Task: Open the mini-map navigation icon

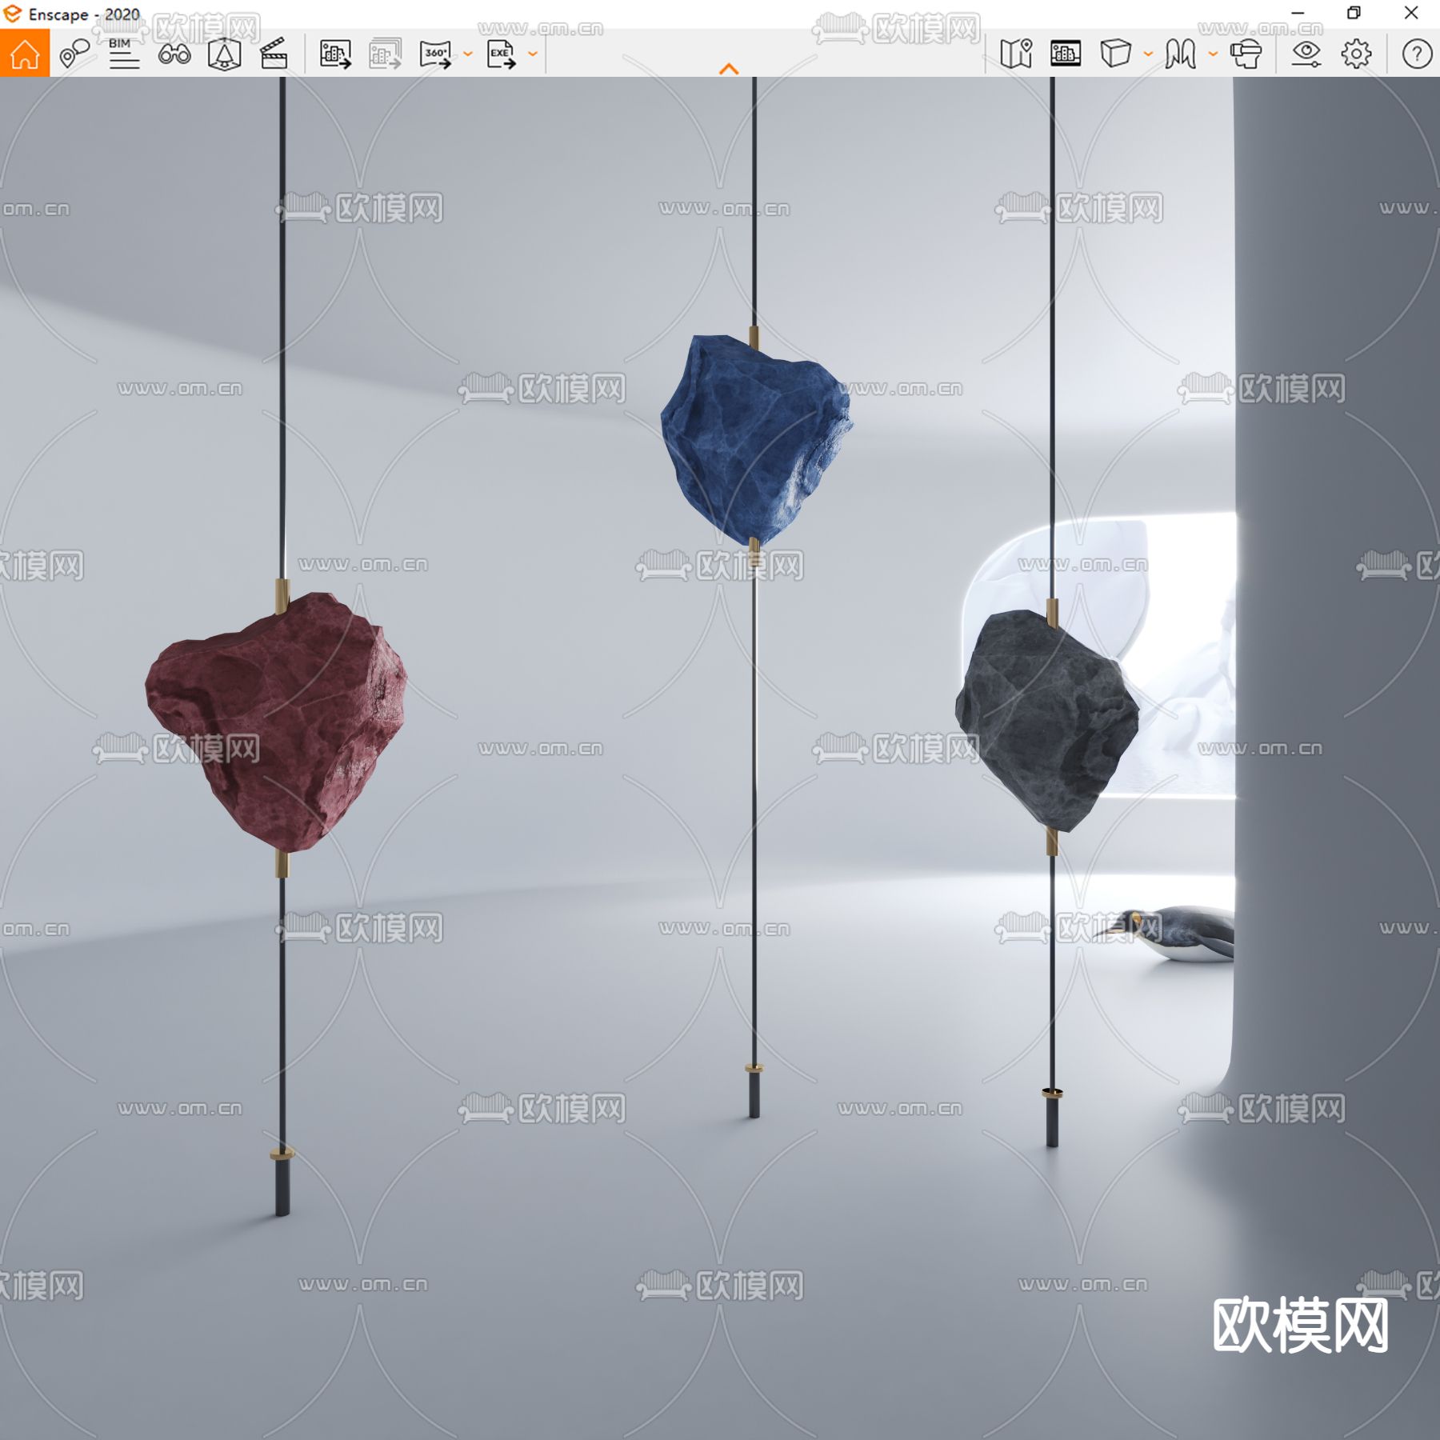Action: pyautogui.click(x=1016, y=54)
